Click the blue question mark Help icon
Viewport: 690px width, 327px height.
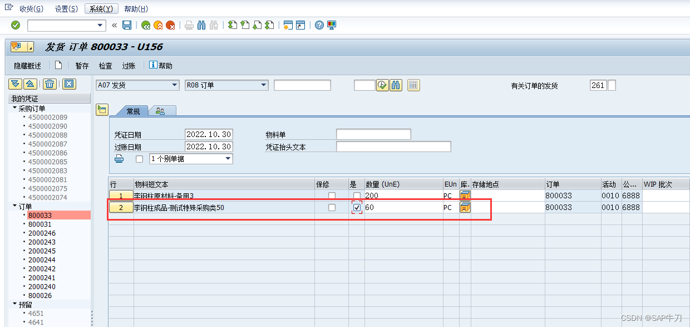point(319,25)
